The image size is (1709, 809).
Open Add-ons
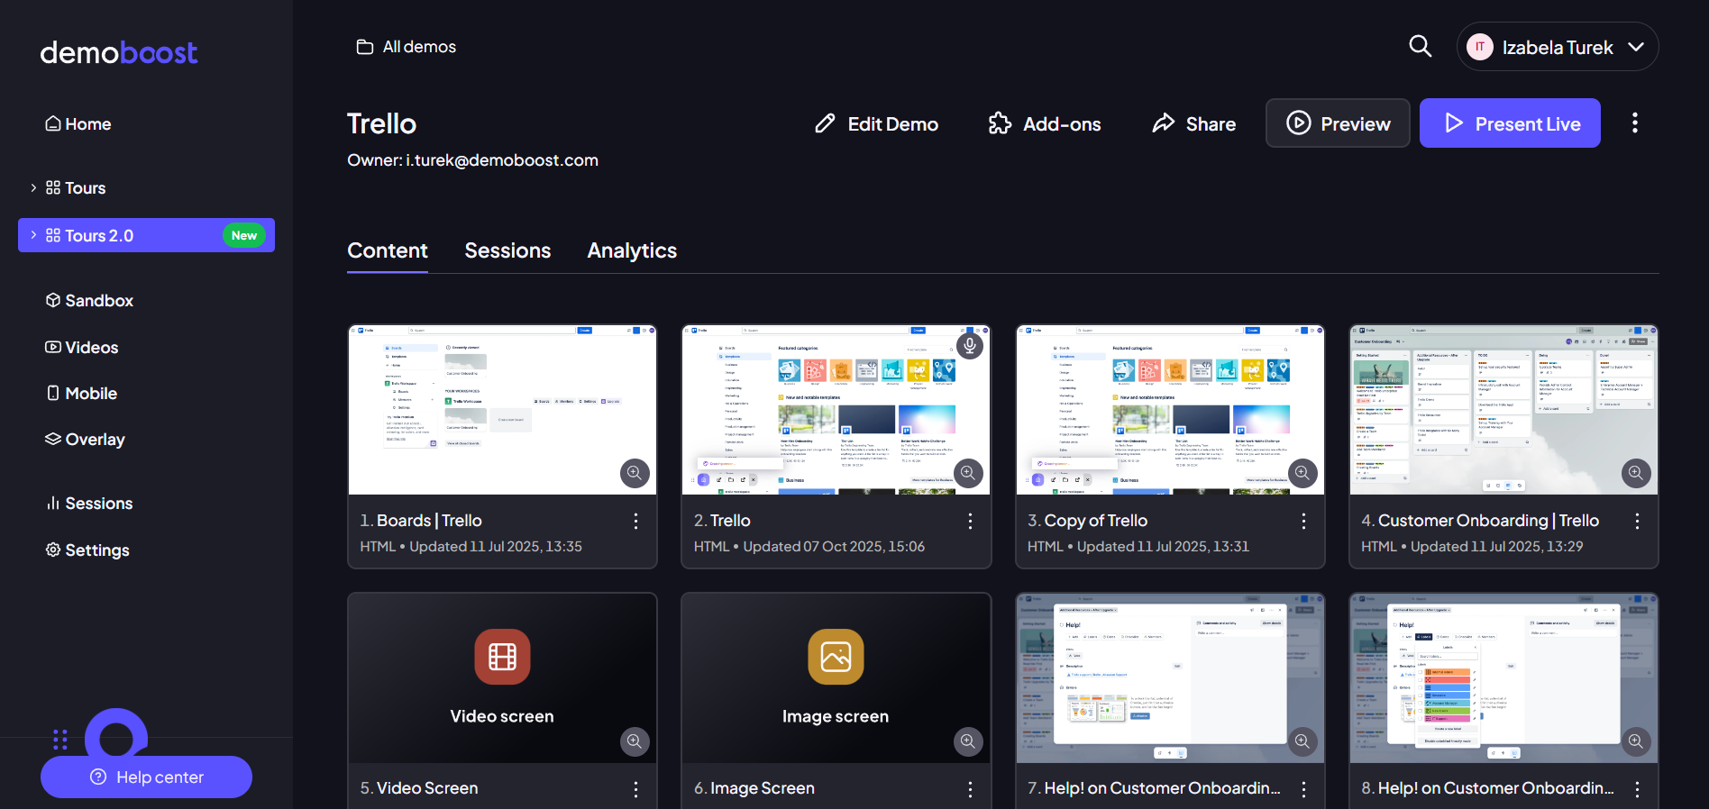1045,123
